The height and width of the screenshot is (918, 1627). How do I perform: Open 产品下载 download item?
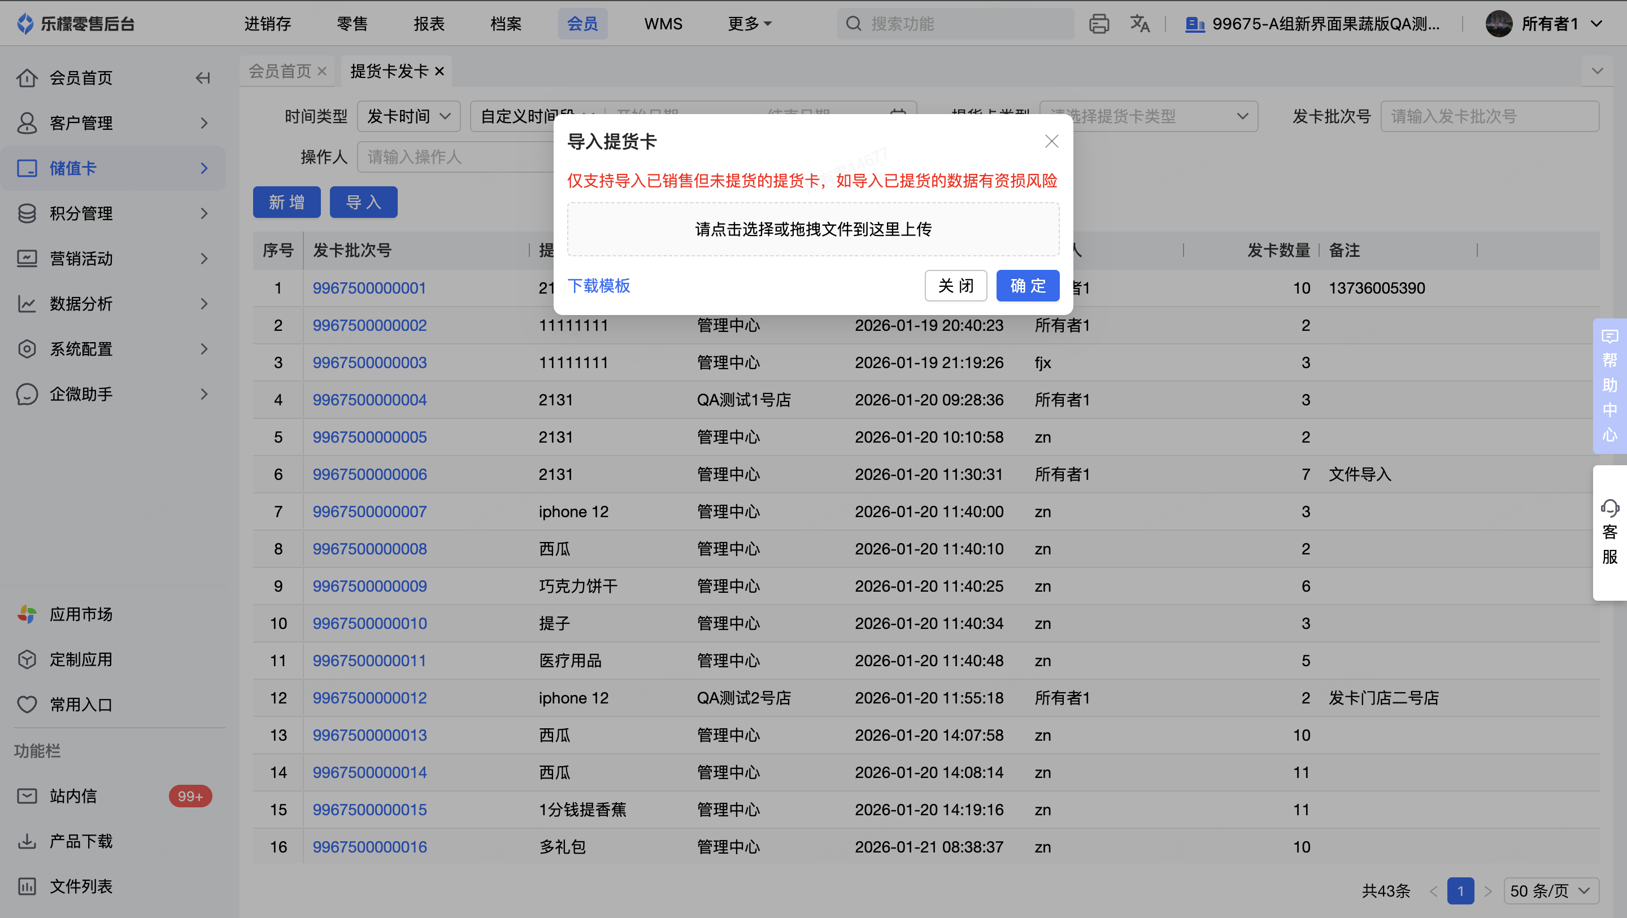80,841
